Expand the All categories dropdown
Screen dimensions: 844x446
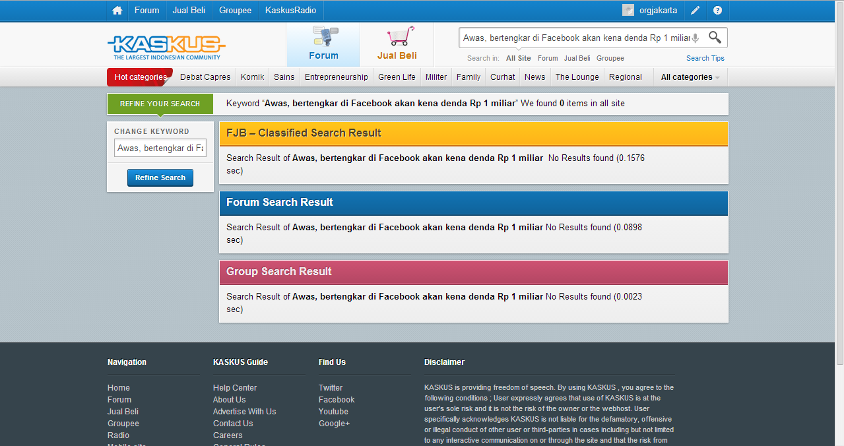[x=690, y=77]
